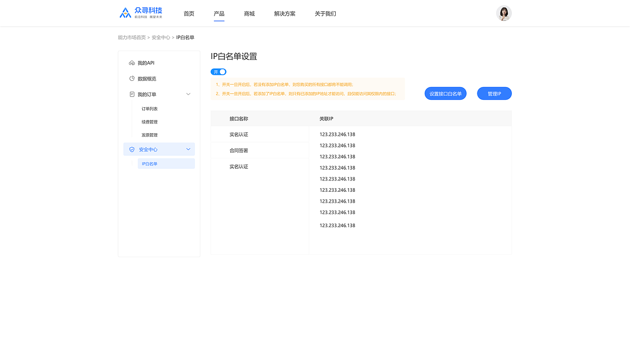
Task: Click the 管理IP button
Action: click(494, 93)
